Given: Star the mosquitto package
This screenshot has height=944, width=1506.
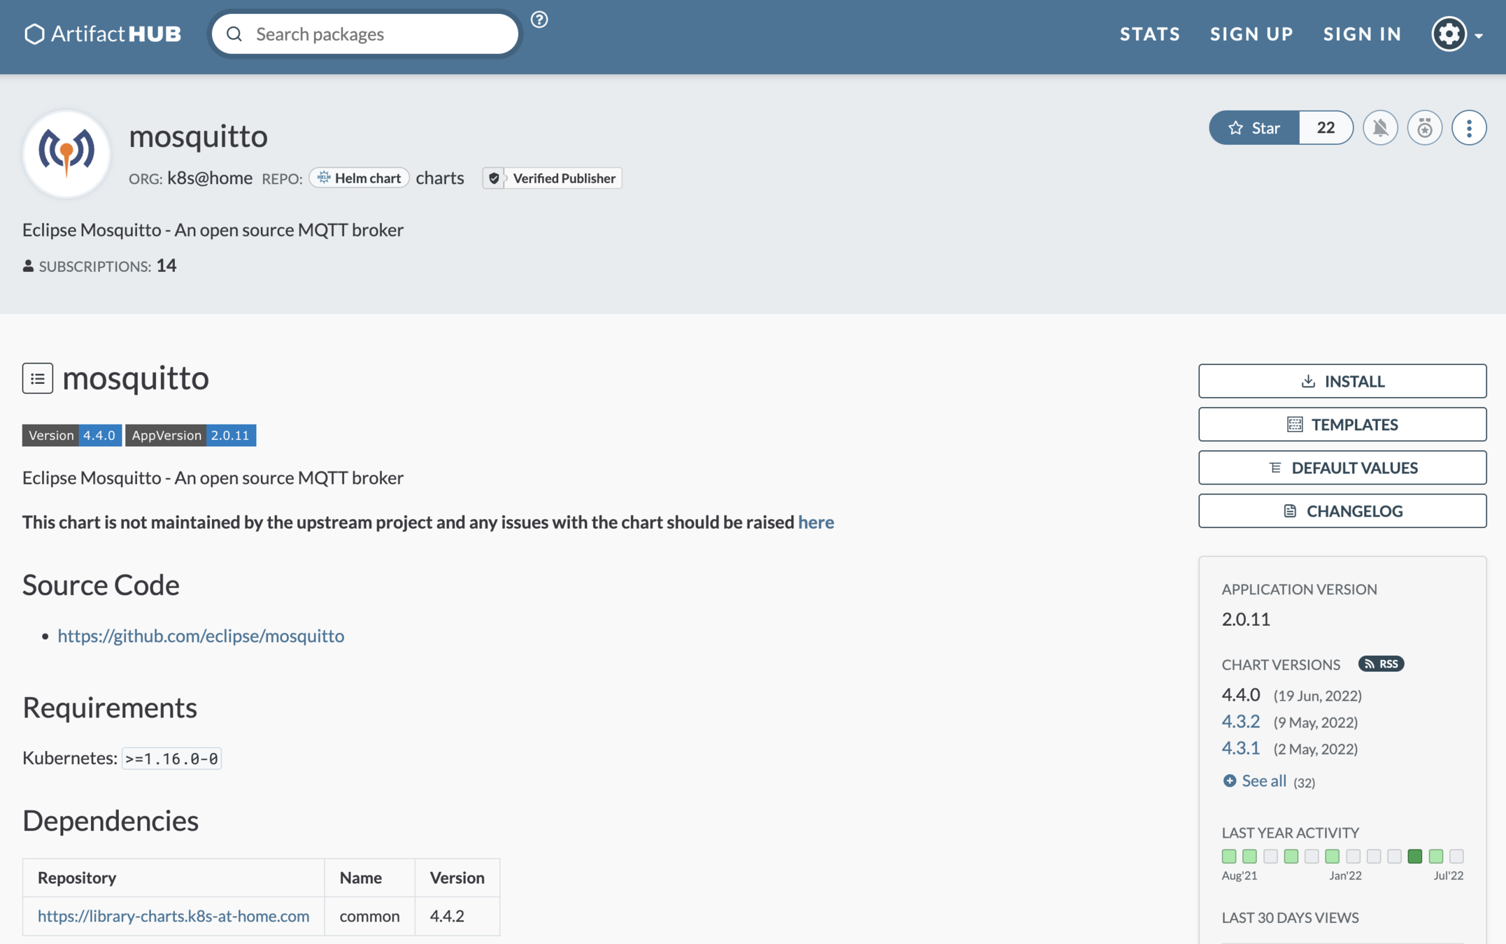Looking at the screenshot, I should [1254, 128].
